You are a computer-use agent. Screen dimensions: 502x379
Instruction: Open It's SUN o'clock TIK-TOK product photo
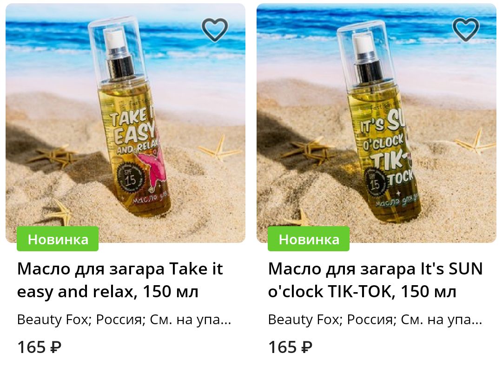pos(376,123)
